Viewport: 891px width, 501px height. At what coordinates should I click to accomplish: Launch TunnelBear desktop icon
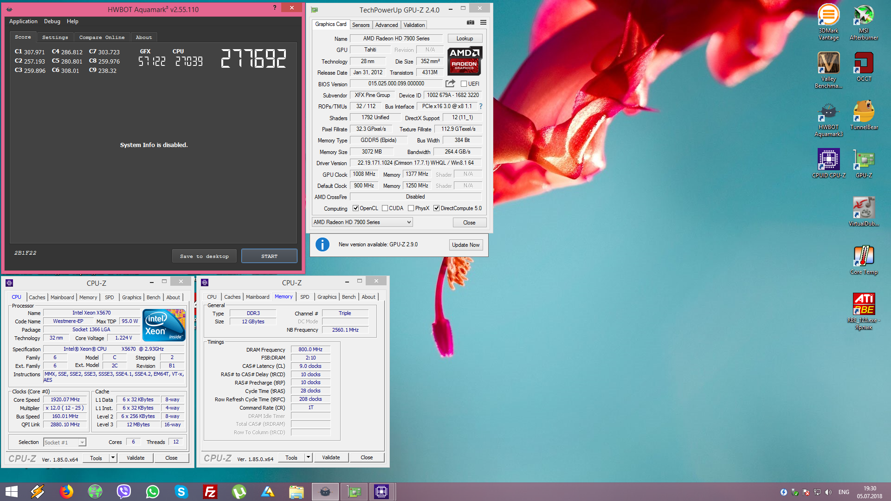(x=864, y=115)
